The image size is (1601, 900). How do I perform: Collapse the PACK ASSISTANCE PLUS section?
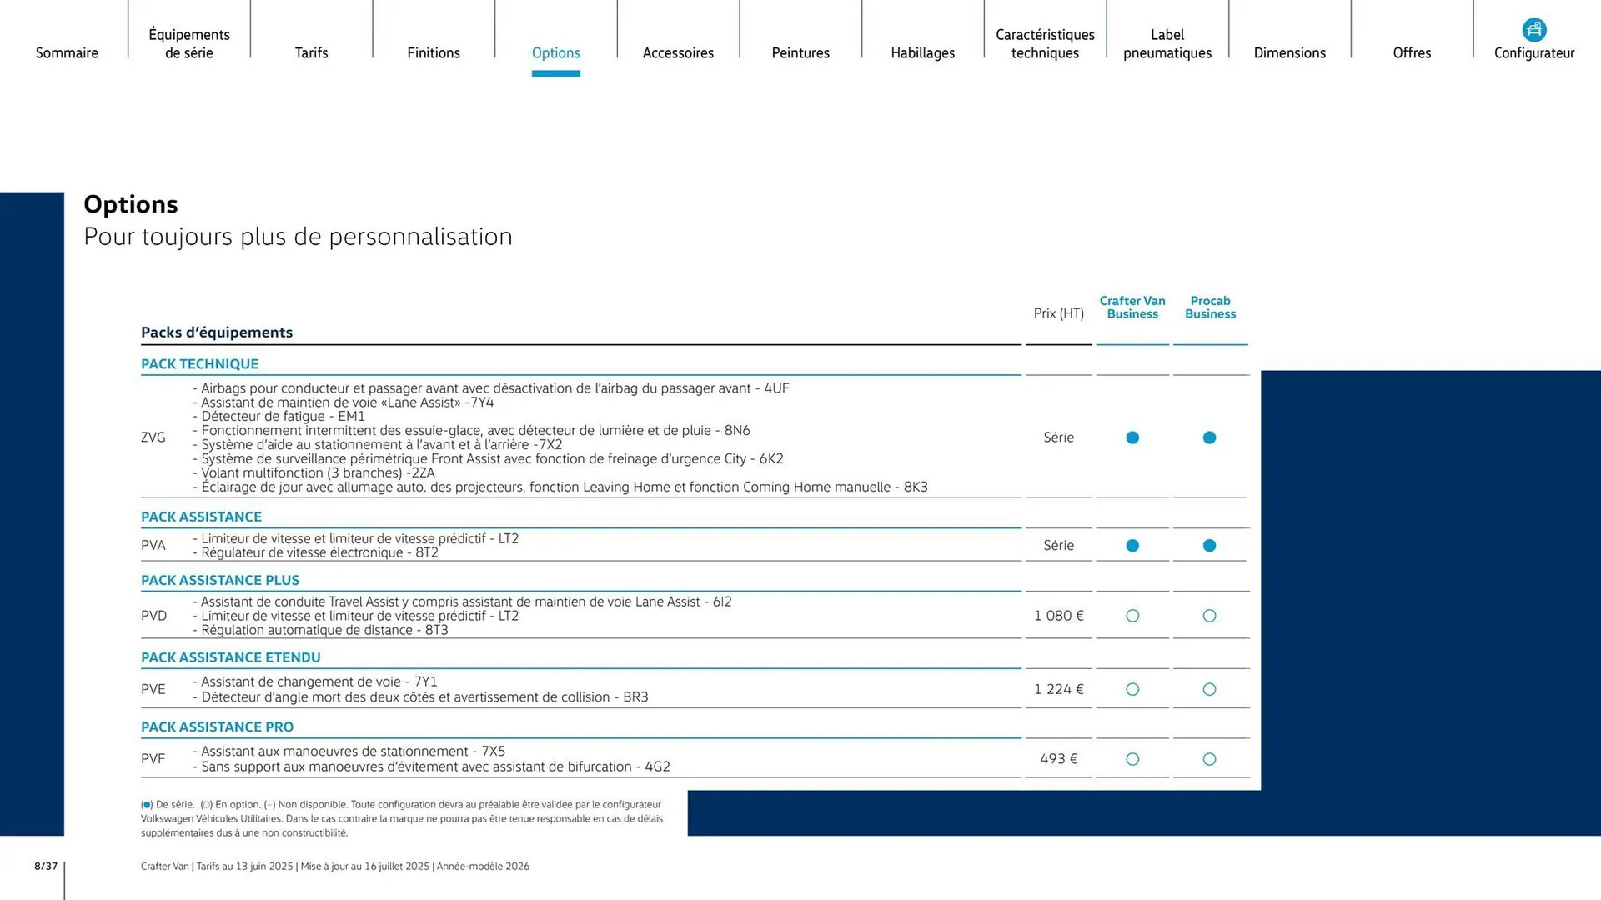(220, 580)
